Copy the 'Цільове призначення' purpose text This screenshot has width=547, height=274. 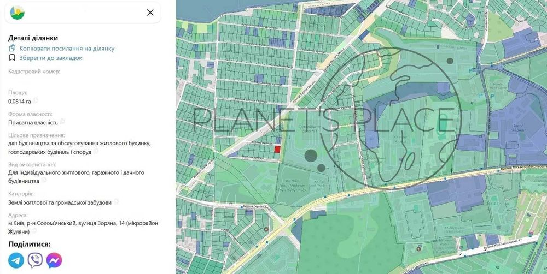click(96, 151)
